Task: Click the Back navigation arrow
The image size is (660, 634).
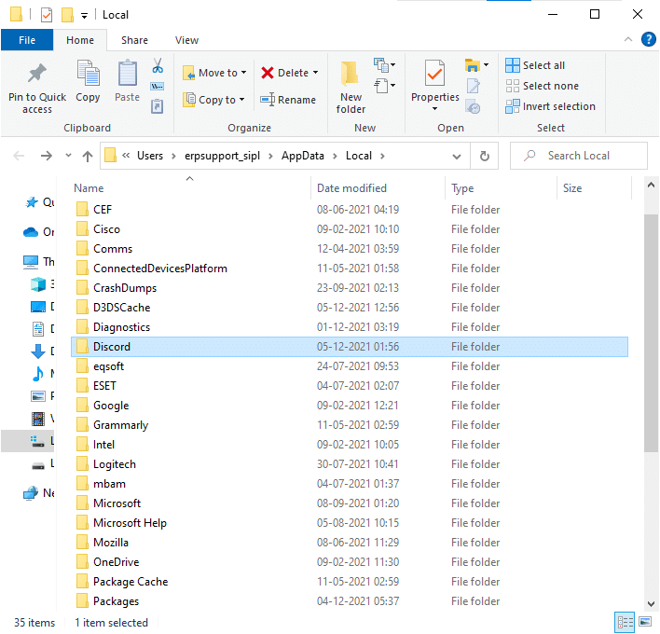Action: [19, 157]
